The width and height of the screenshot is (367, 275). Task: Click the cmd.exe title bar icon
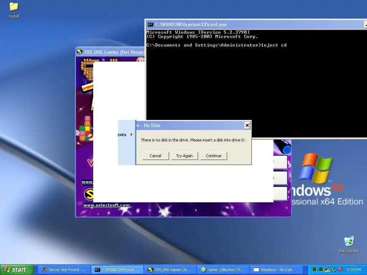click(x=150, y=25)
